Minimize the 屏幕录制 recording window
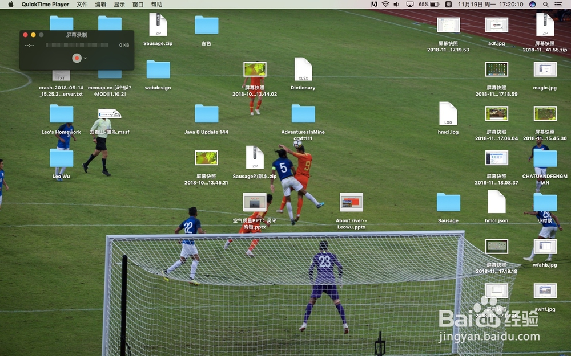 pos(34,35)
